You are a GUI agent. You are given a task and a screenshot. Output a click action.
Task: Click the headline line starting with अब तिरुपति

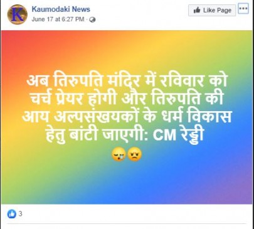(127, 80)
